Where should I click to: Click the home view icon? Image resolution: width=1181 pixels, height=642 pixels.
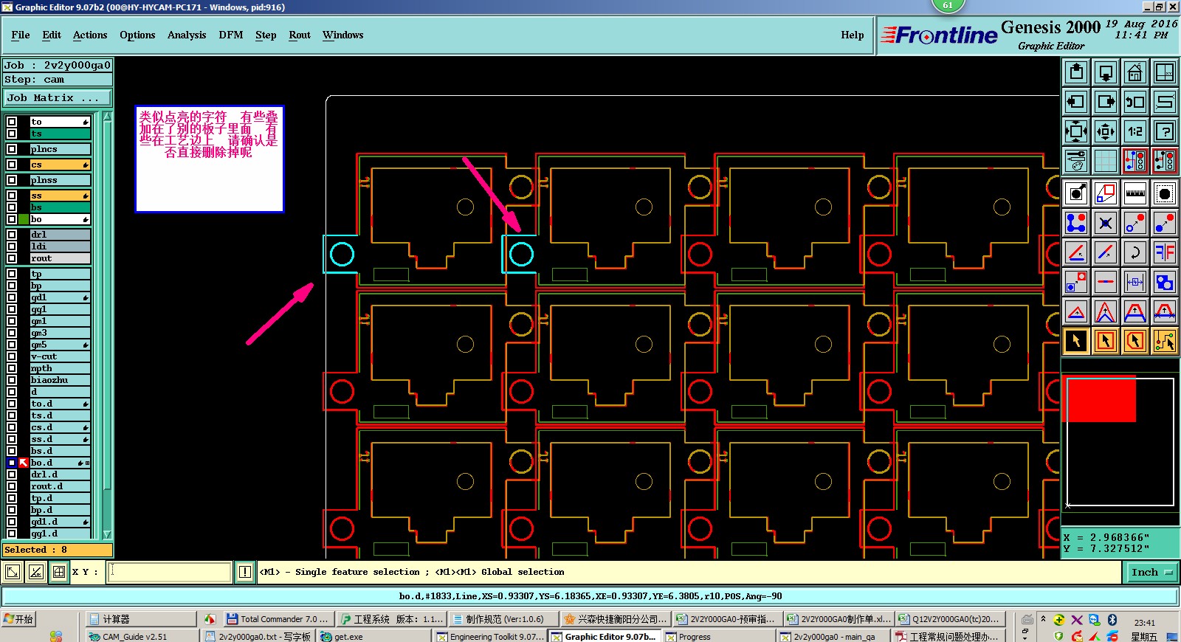click(1135, 72)
